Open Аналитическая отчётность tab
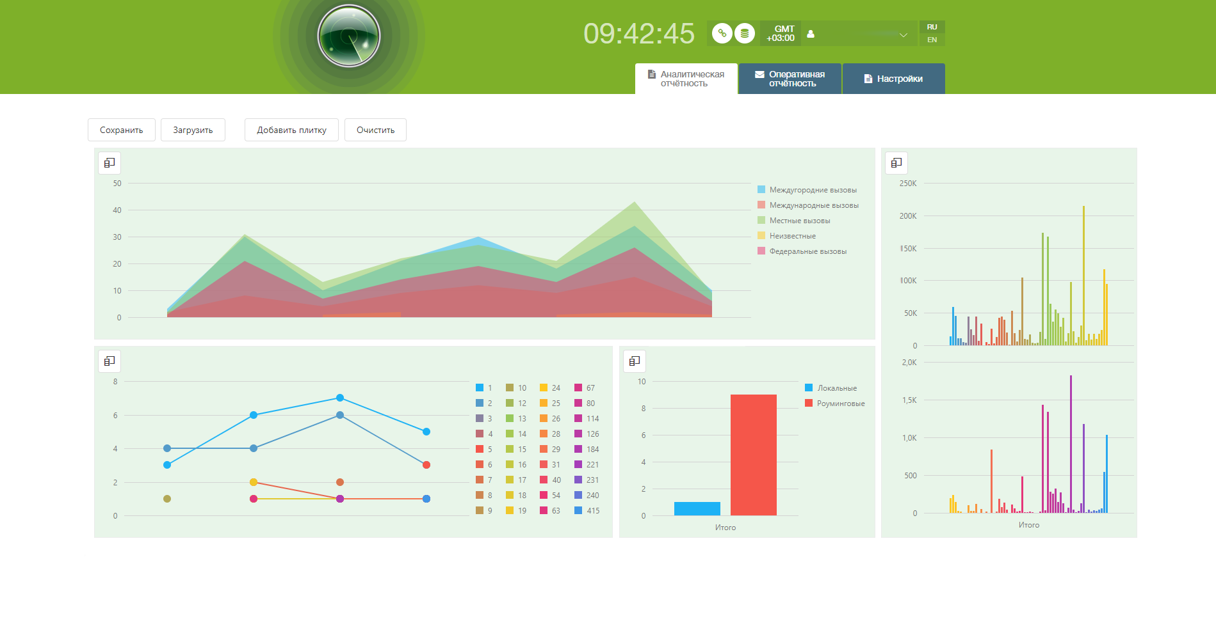1216x619 pixels. point(686,79)
